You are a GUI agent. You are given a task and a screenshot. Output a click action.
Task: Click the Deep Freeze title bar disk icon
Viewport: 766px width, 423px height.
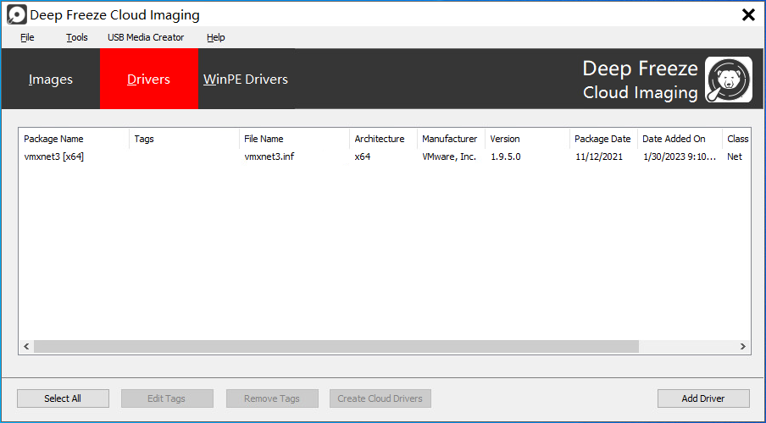17,14
